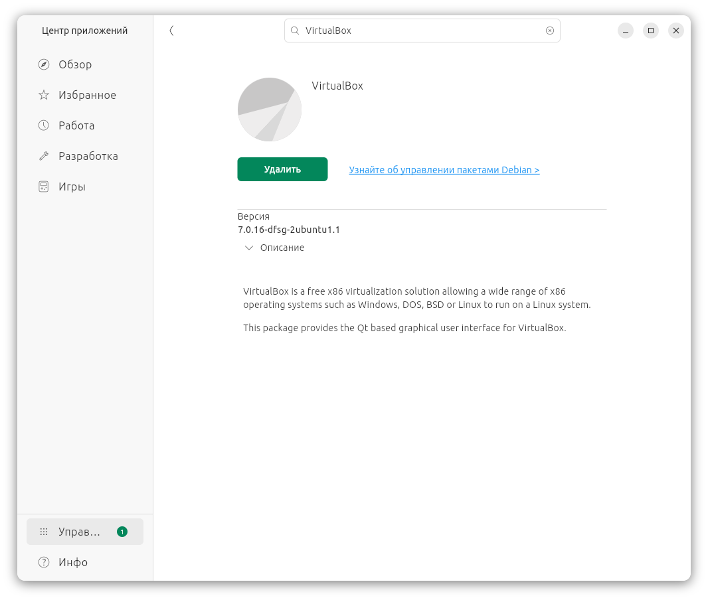The width and height of the screenshot is (708, 600).
Task: Select the Разработка wrench icon
Action: [44, 156]
